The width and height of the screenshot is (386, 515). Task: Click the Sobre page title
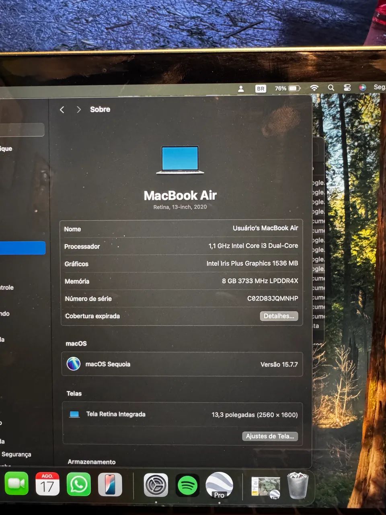tap(100, 109)
